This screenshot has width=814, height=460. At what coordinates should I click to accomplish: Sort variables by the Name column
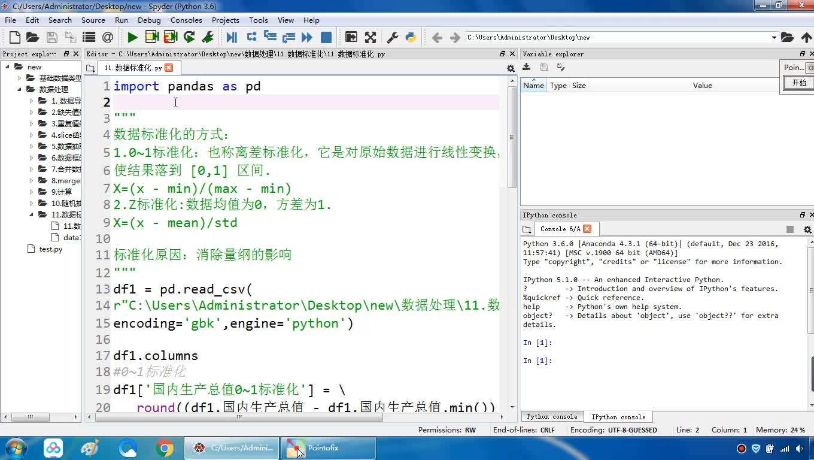click(533, 86)
